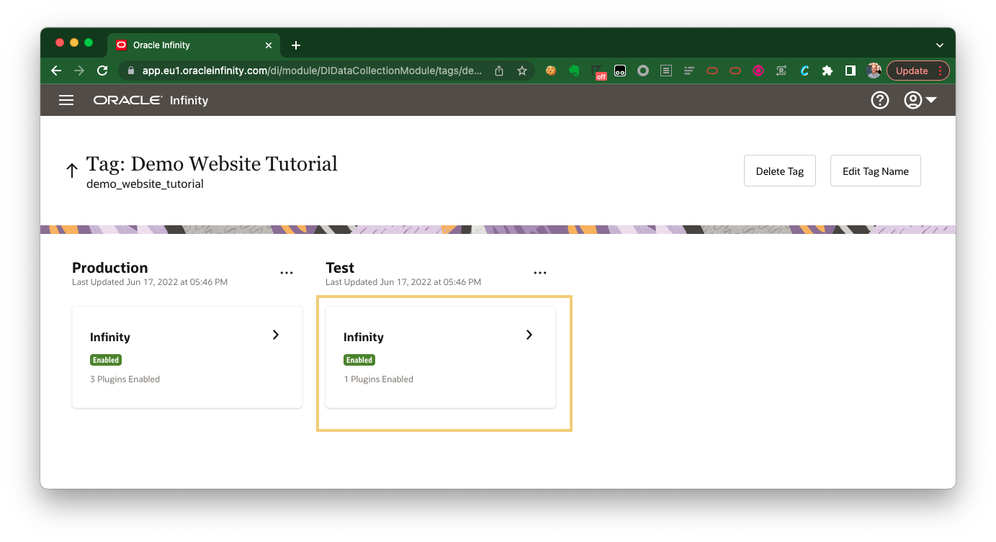Click the cookie extension icon
996x542 pixels.
click(551, 71)
